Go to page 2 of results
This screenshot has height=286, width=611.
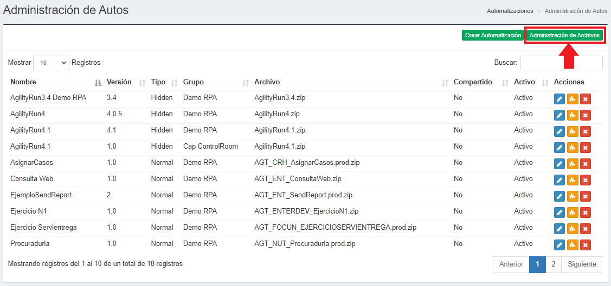pyautogui.click(x=553, y=264)
